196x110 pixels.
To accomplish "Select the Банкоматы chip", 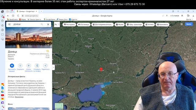I will (162, 24).
